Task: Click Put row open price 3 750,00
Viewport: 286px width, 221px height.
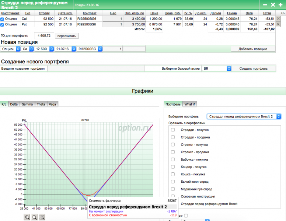Action: (x=135, y=24)
